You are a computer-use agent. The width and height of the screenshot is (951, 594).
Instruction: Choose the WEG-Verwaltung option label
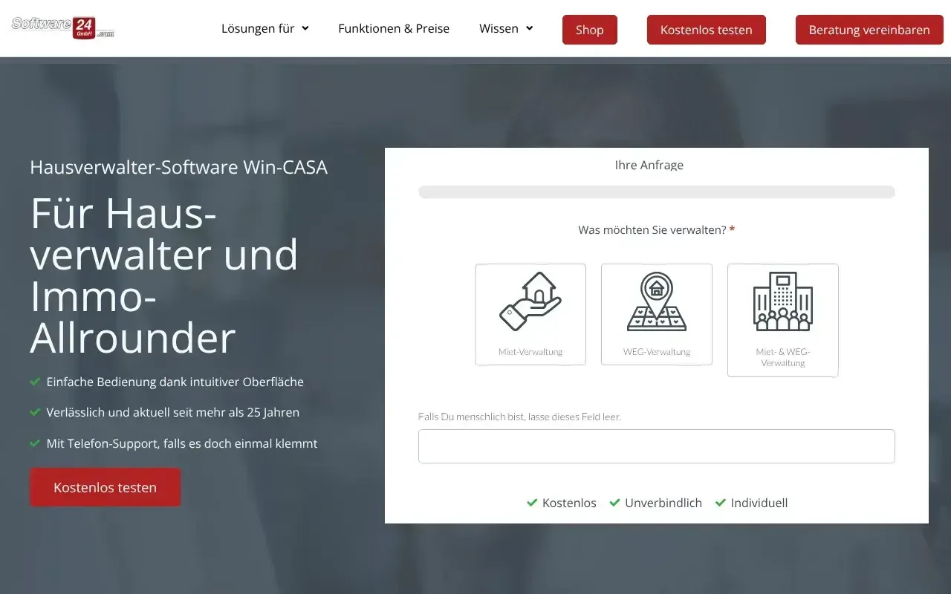(657, 352)
